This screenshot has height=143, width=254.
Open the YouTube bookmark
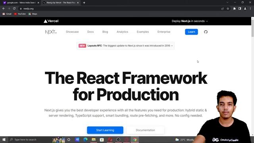point(20,14)
